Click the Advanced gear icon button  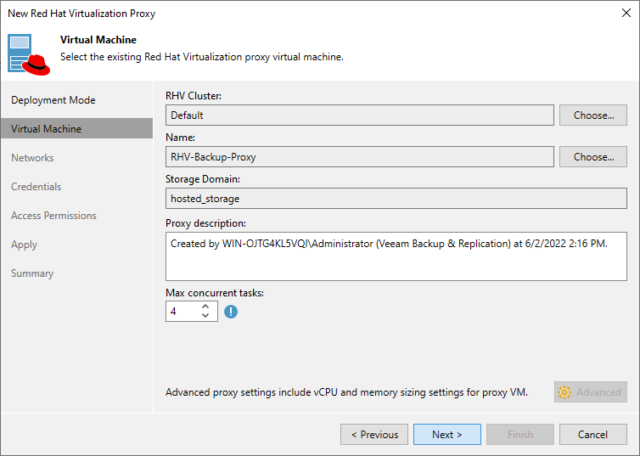tap(591, 392)
